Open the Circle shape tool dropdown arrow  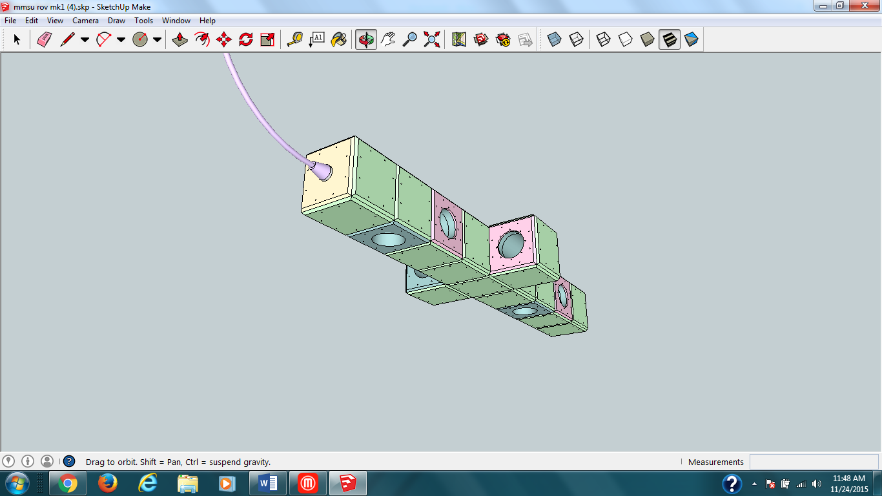pos(157,40)
